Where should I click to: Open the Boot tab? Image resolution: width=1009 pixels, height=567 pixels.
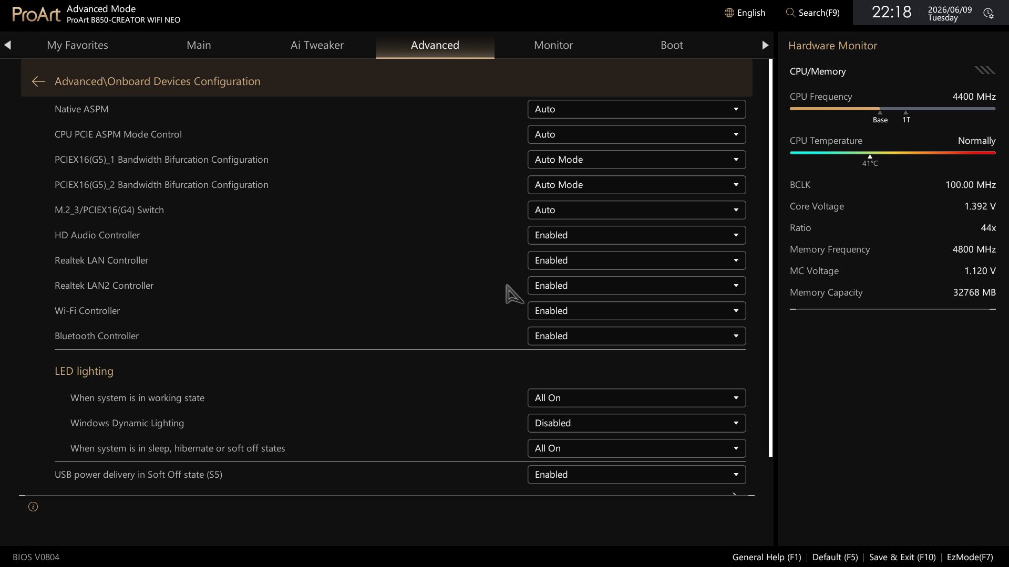click(672, 45)
